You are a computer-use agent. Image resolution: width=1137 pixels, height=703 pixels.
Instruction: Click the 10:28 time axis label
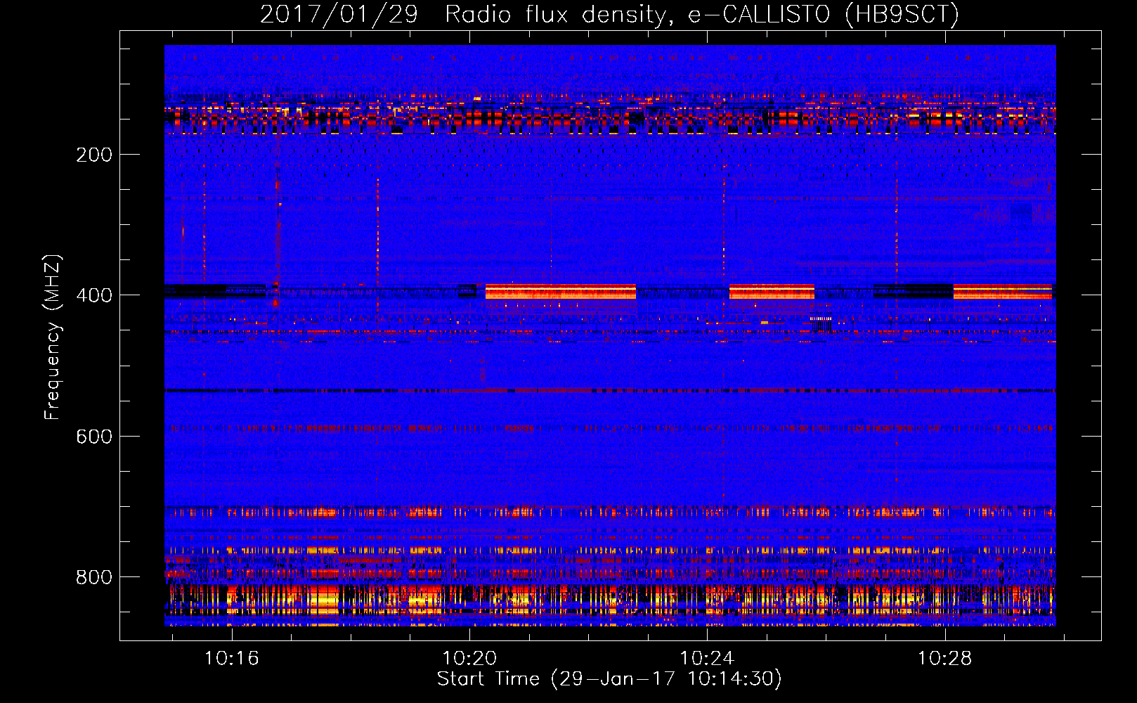coord(945,658)
